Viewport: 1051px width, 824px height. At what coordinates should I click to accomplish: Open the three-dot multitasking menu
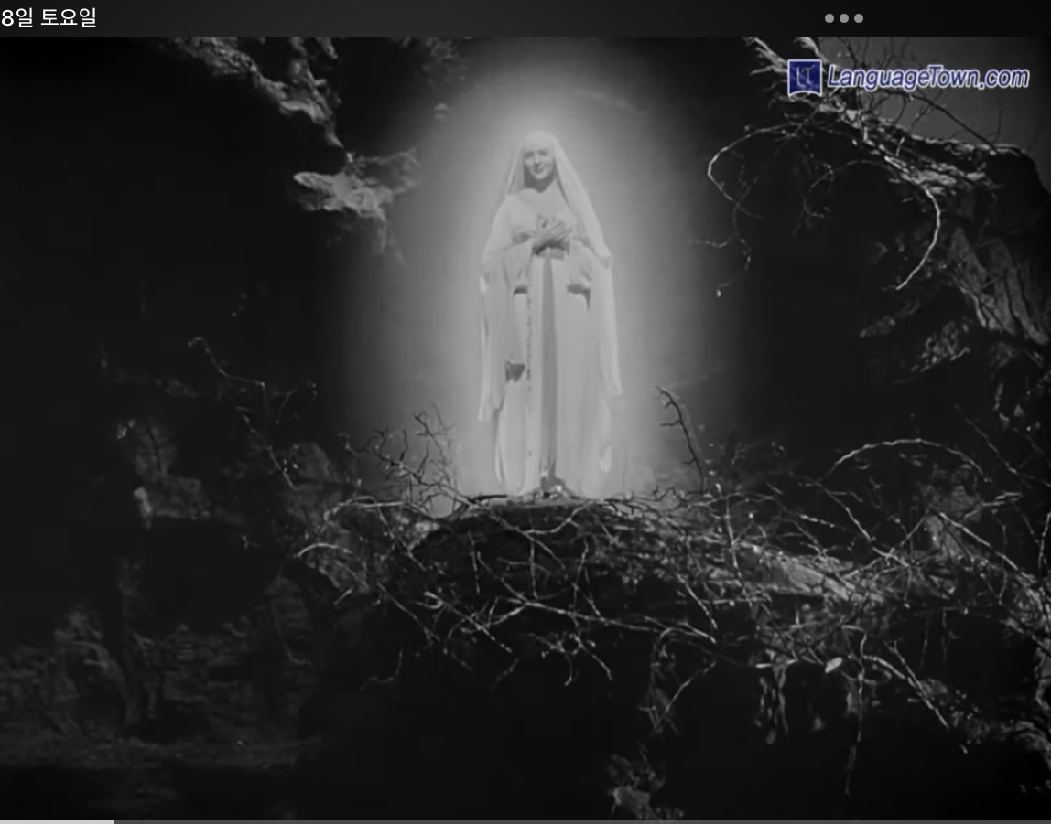click(x=844, y=18)
